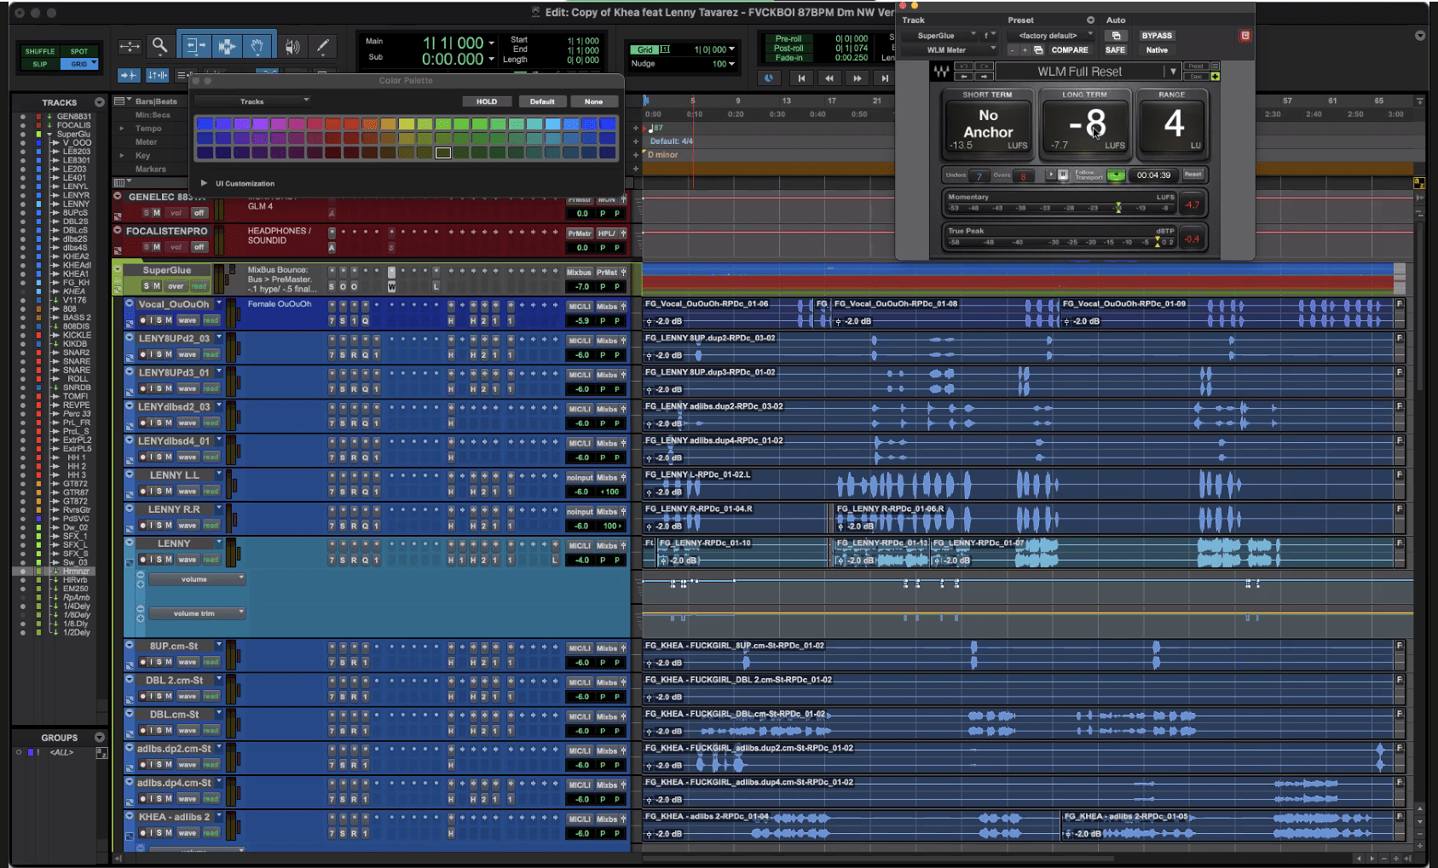Mute the Vocal_OuOuOh track
This screenshot has height=868, width=1438.
click(169, 320)
